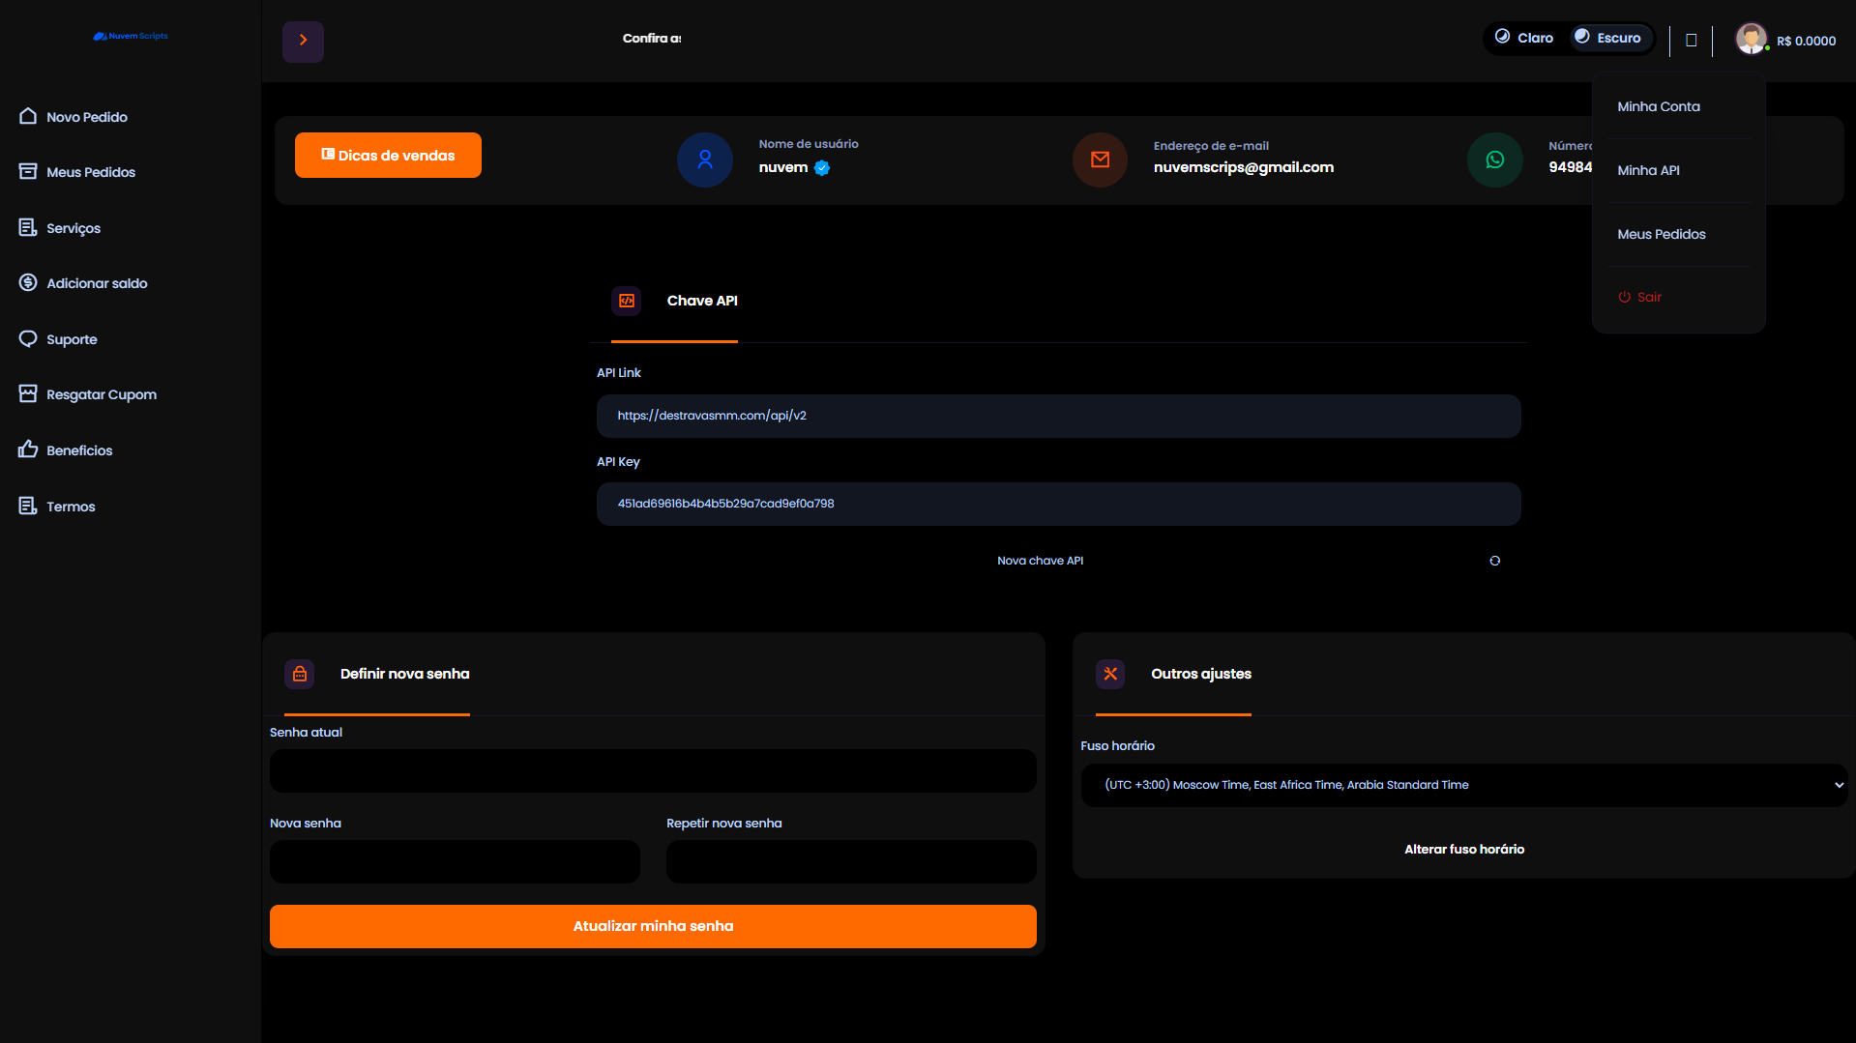The height and width of the screenshot is (1043, 1856).
Task: Click the email envelope icon
Action: point(1100,160)
